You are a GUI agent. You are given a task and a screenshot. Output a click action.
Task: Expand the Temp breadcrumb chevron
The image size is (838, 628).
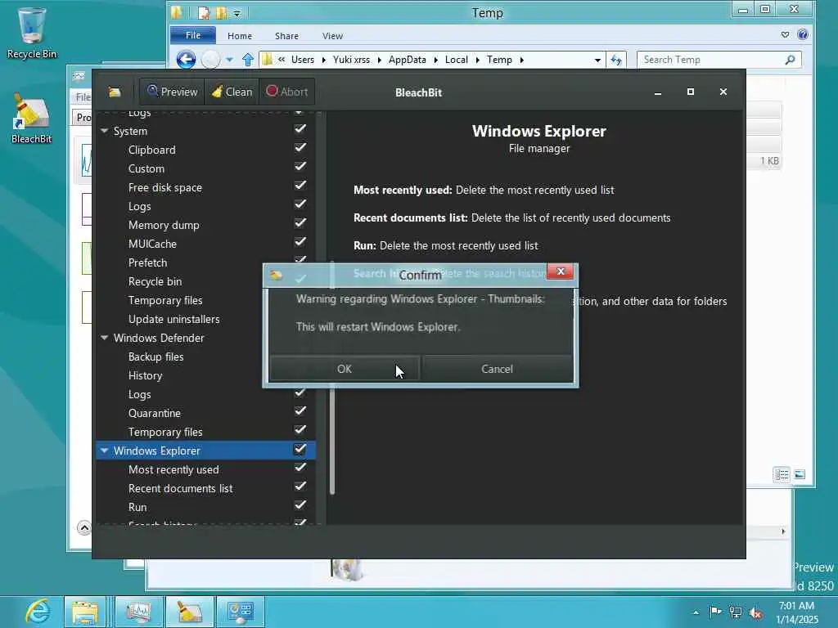521,60
